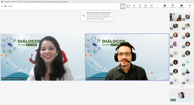Open the Aplicativos apps panel

tap(152, 6)
